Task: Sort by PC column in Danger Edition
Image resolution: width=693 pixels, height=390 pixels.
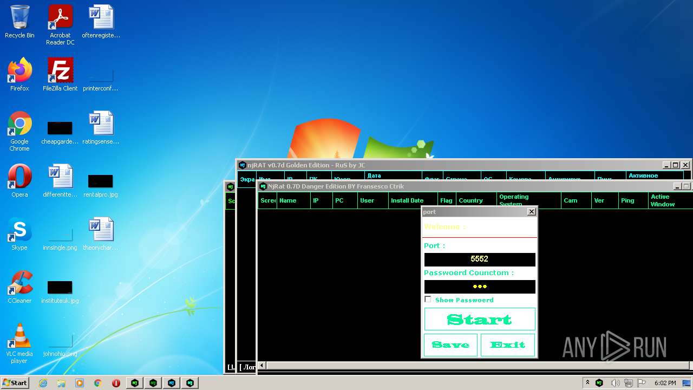Action: [344, 200]
